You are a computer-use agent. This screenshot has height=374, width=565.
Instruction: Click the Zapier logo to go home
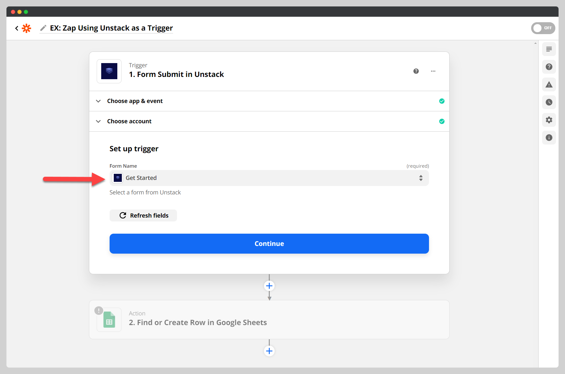click(27, 28)
